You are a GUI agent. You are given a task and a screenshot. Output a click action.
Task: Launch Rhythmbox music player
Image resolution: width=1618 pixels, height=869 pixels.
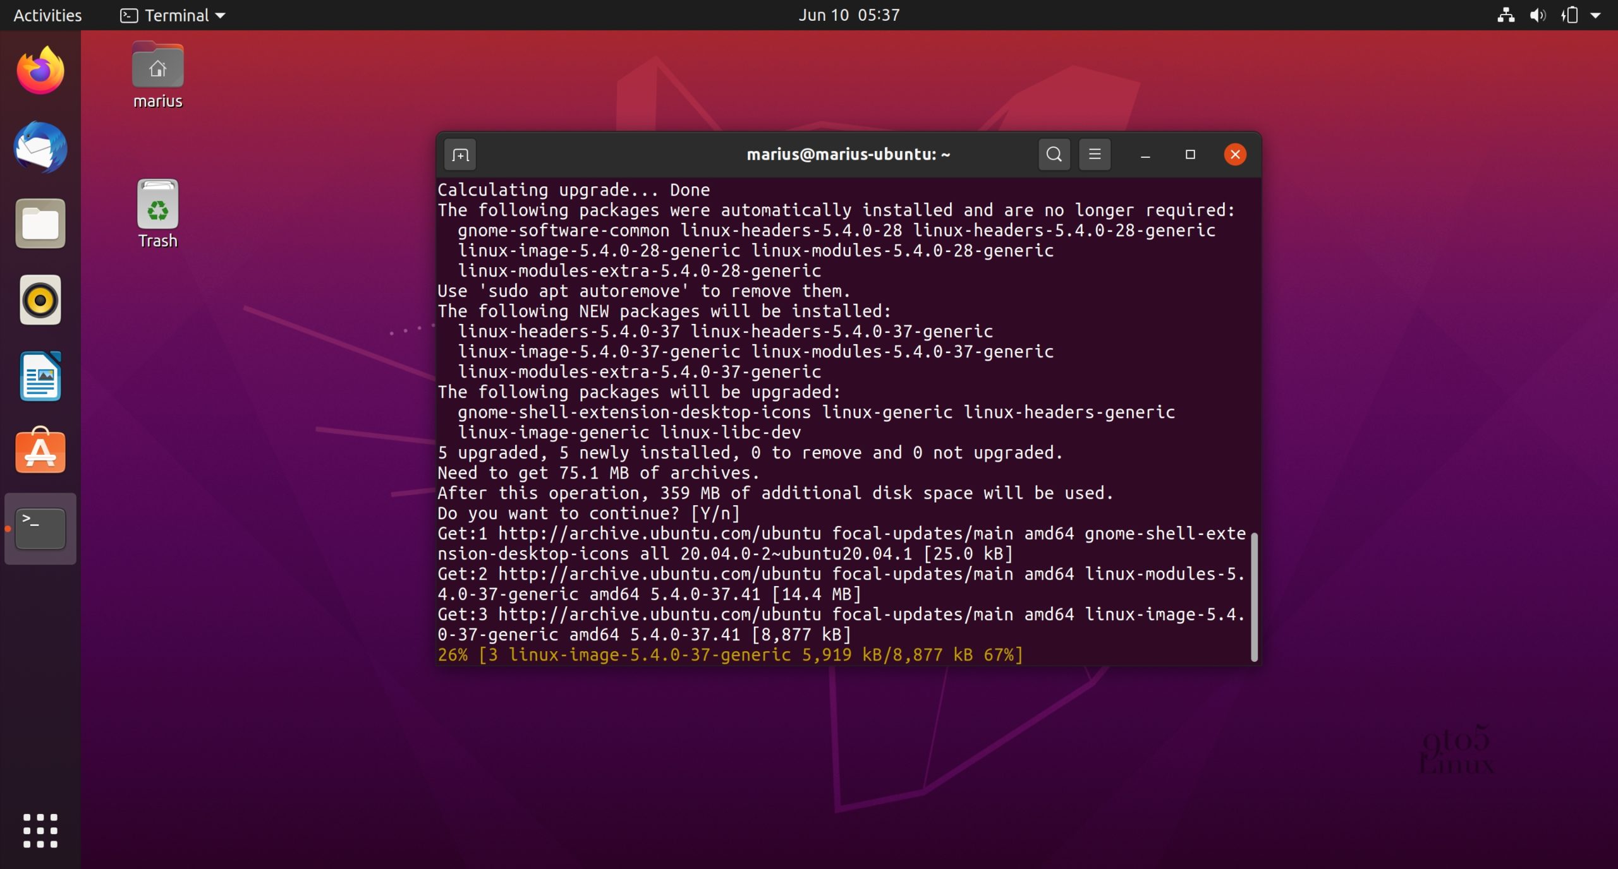click(x=40, y=300)
